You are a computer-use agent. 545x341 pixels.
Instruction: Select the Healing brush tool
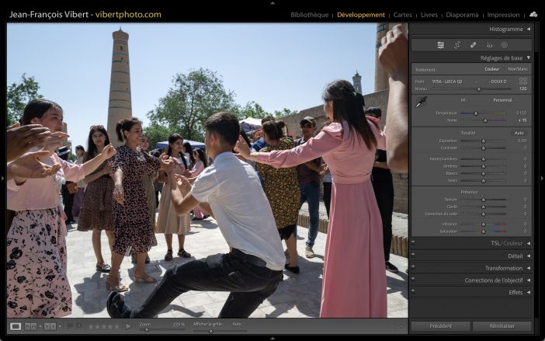click(474, 45)
